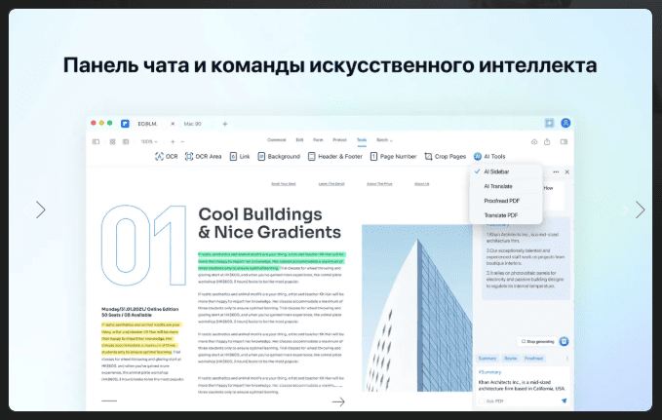Activate the Crop Pages tool
This screenshot has height=420, width=662.
tap(445, 157)
